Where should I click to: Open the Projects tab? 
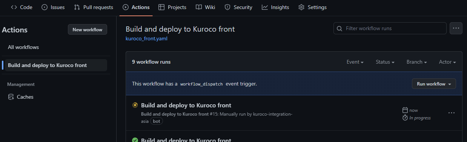(x=172, y=7)
